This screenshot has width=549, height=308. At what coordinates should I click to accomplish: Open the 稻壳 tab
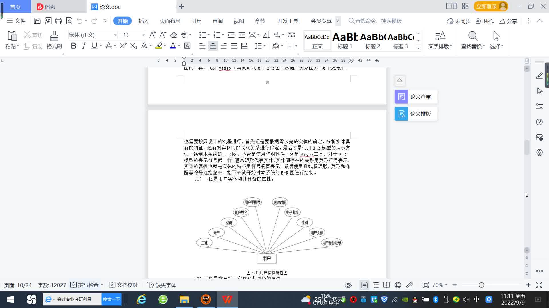coord(59,7)
